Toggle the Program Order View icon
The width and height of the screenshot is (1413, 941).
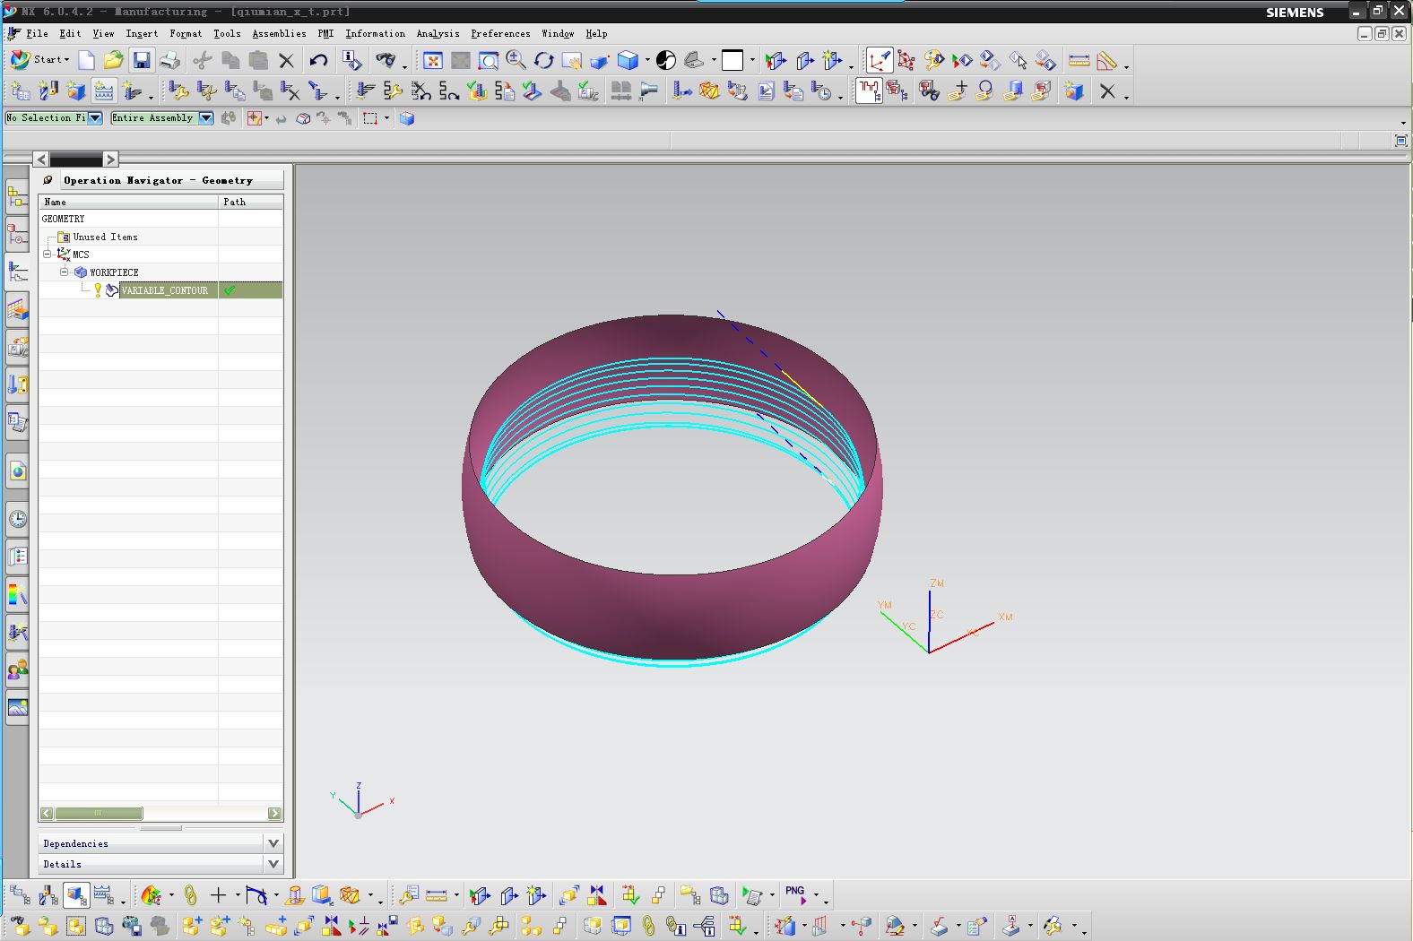20,894
